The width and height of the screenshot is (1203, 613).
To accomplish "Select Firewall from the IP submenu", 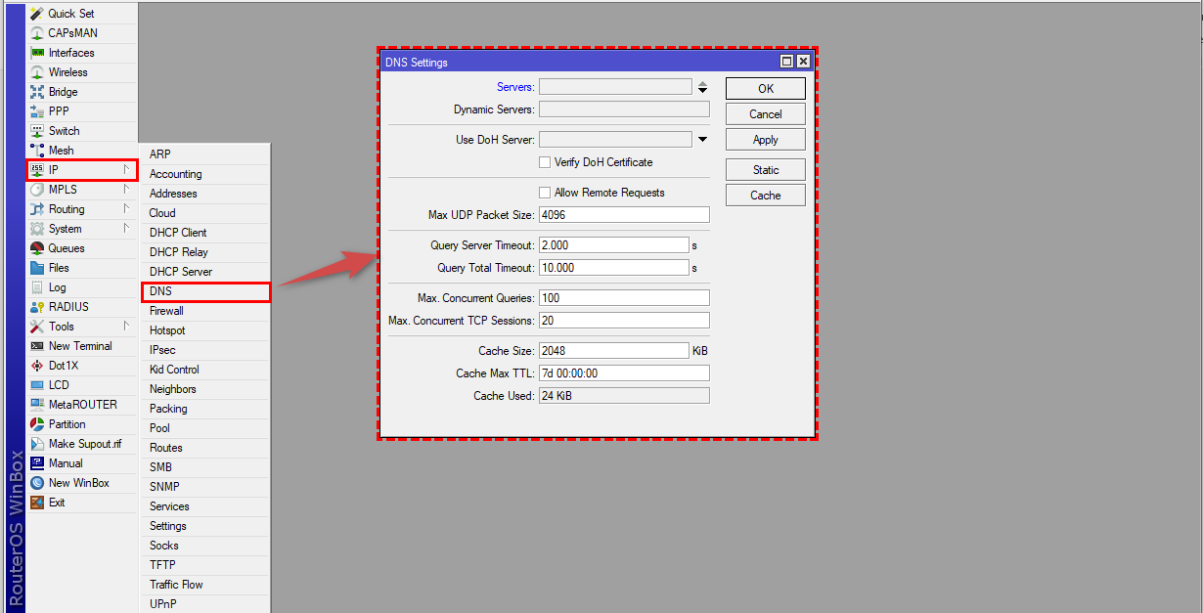I will [166, 311].
